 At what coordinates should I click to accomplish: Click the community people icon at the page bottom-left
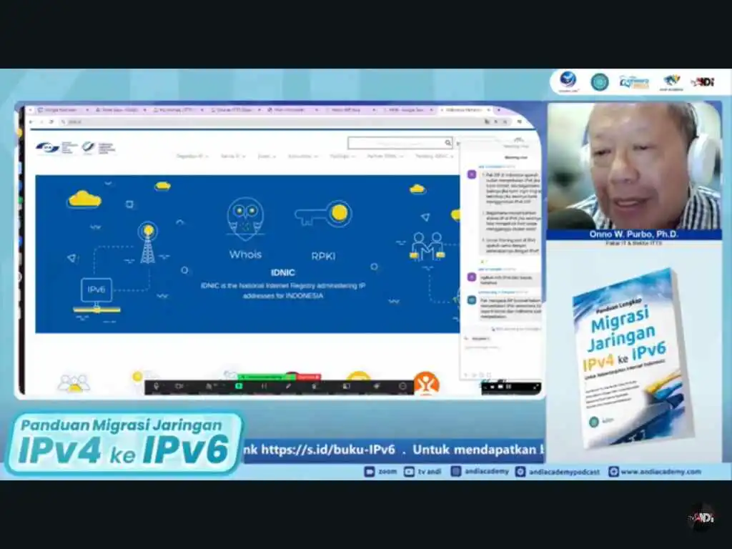click(x=74, y=384)
